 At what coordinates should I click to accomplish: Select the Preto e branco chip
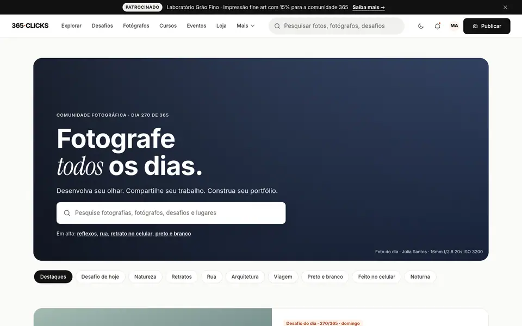(325, 277)
